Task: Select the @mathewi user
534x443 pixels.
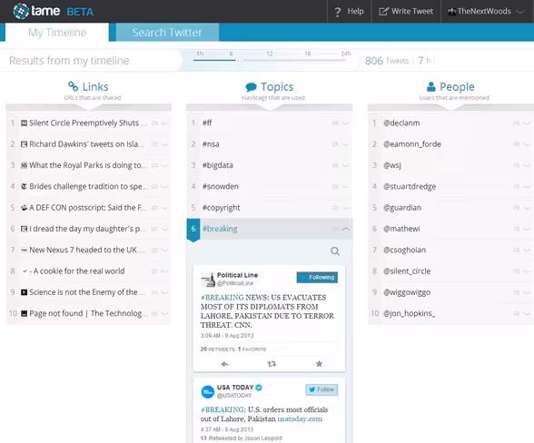Action: (x=401, y=229)
